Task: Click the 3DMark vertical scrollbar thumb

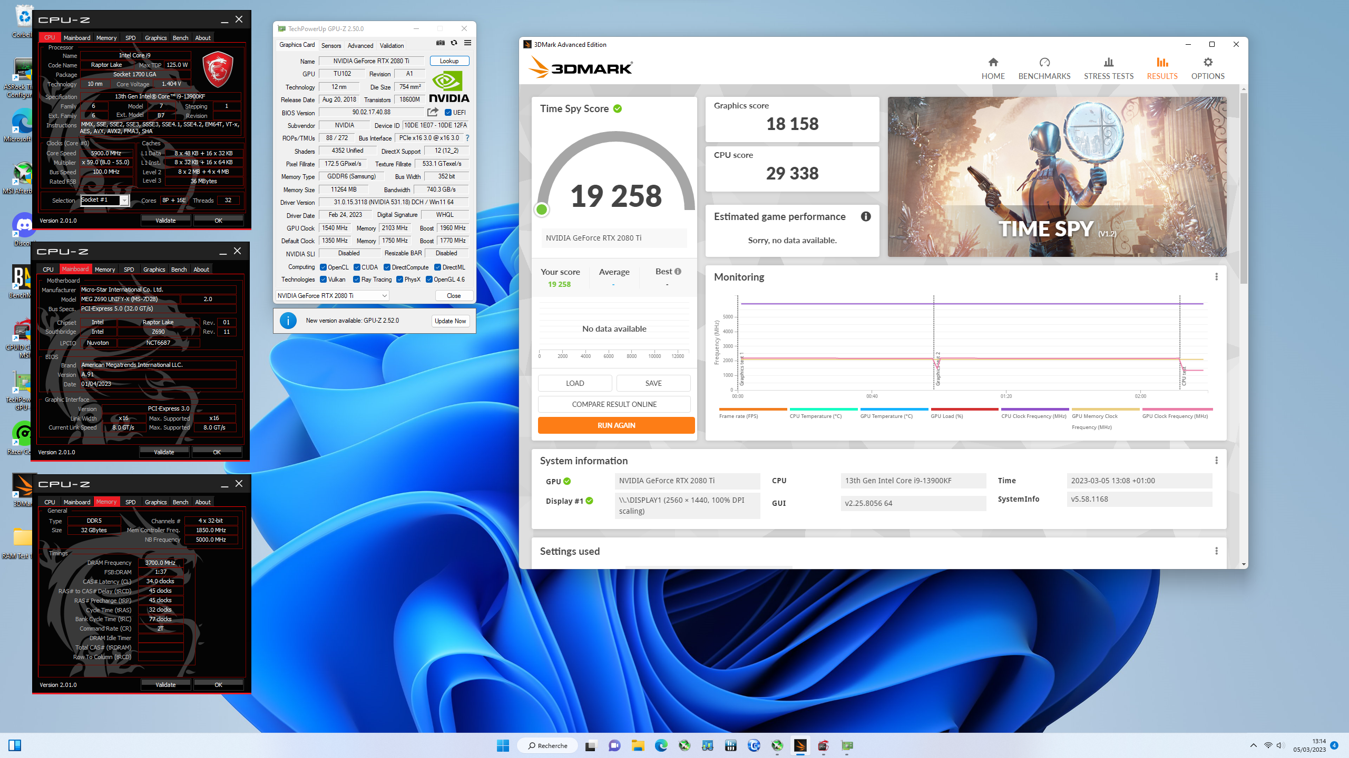Action: [1244, 188]
